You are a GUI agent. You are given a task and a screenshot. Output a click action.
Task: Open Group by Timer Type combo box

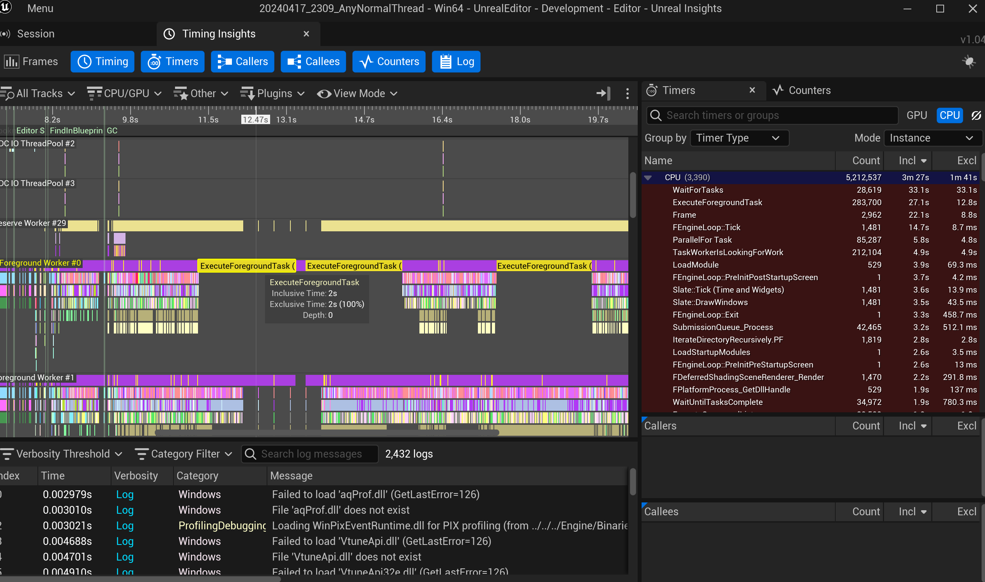(739, 138)
